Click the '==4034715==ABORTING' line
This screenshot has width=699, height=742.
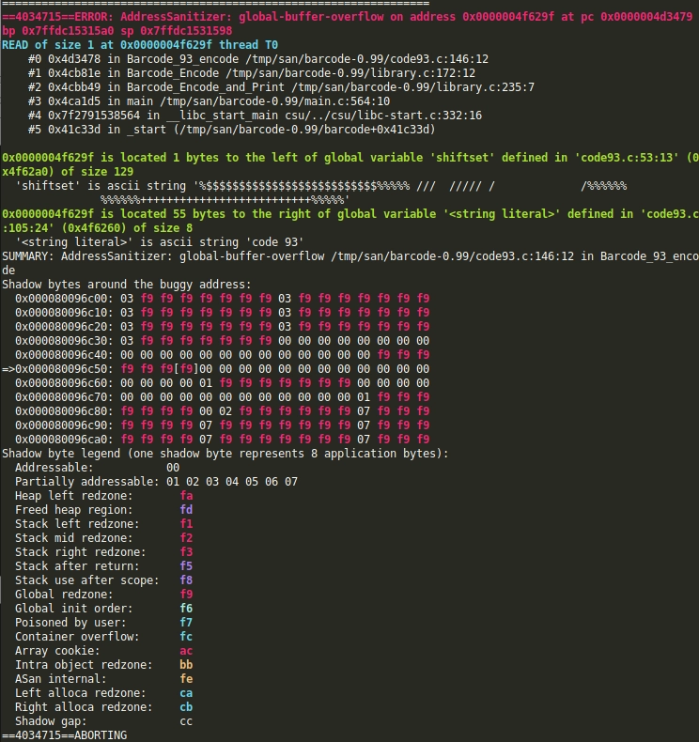pos(65,735)
